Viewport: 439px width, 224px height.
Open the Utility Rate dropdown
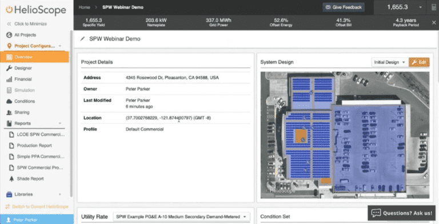181,217
